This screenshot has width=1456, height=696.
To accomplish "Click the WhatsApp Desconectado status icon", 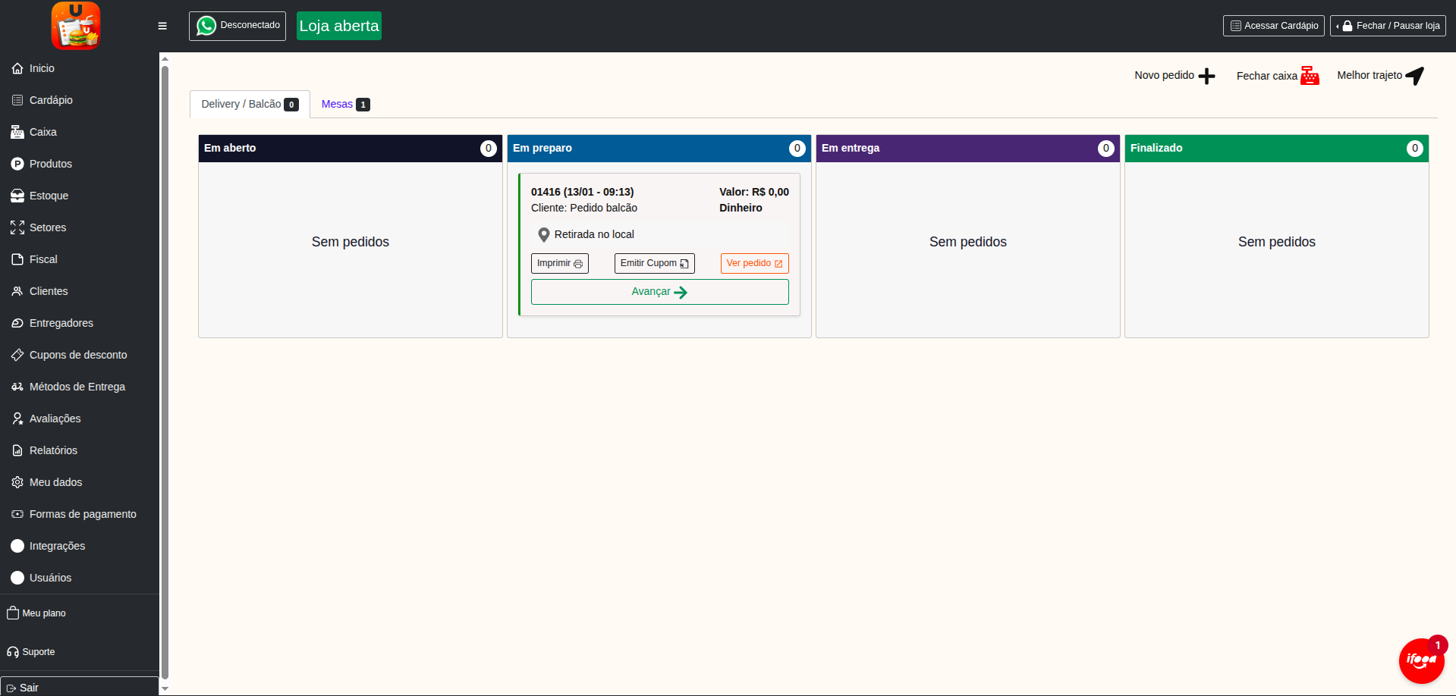I will tap(206, 25).
